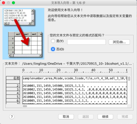This screenshot has height=124, width=137.
Task: Click the green zoom window button
Action: [x=13, y=3]
